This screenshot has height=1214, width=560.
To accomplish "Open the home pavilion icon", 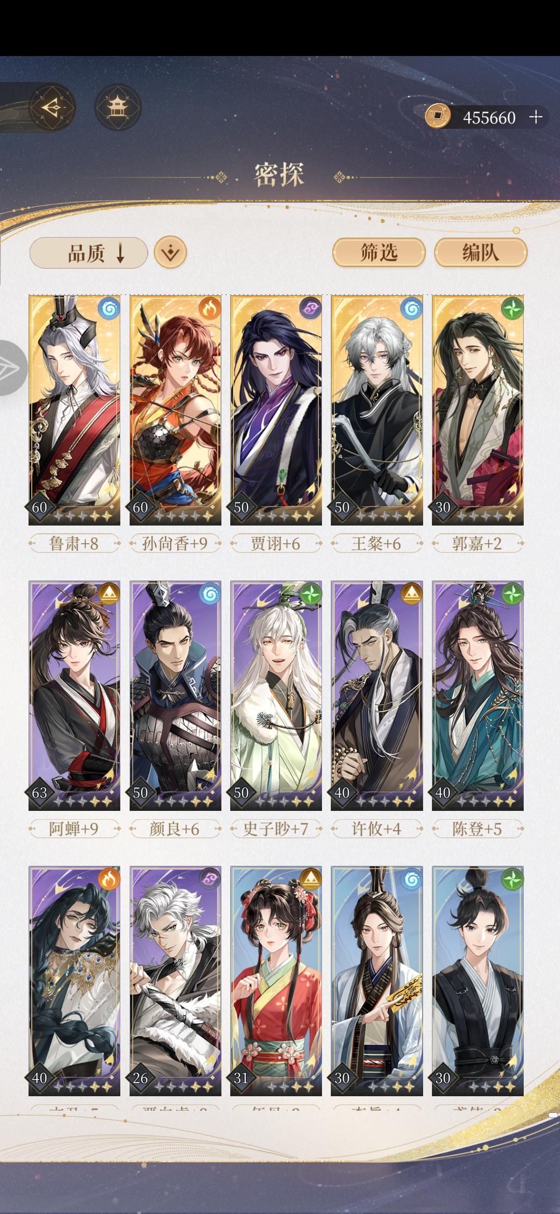I will (118, 107).
